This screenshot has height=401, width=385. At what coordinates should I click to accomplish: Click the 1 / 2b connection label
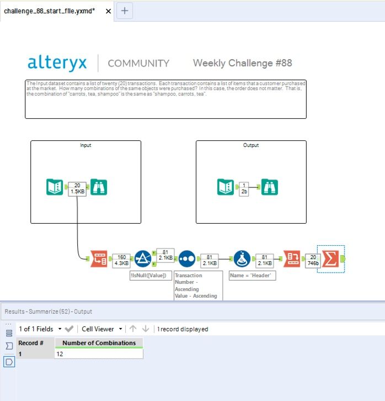pos(244,188)
